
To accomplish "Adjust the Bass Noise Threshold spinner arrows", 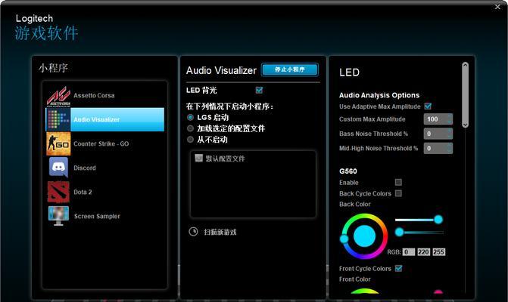I will [450, 134].
